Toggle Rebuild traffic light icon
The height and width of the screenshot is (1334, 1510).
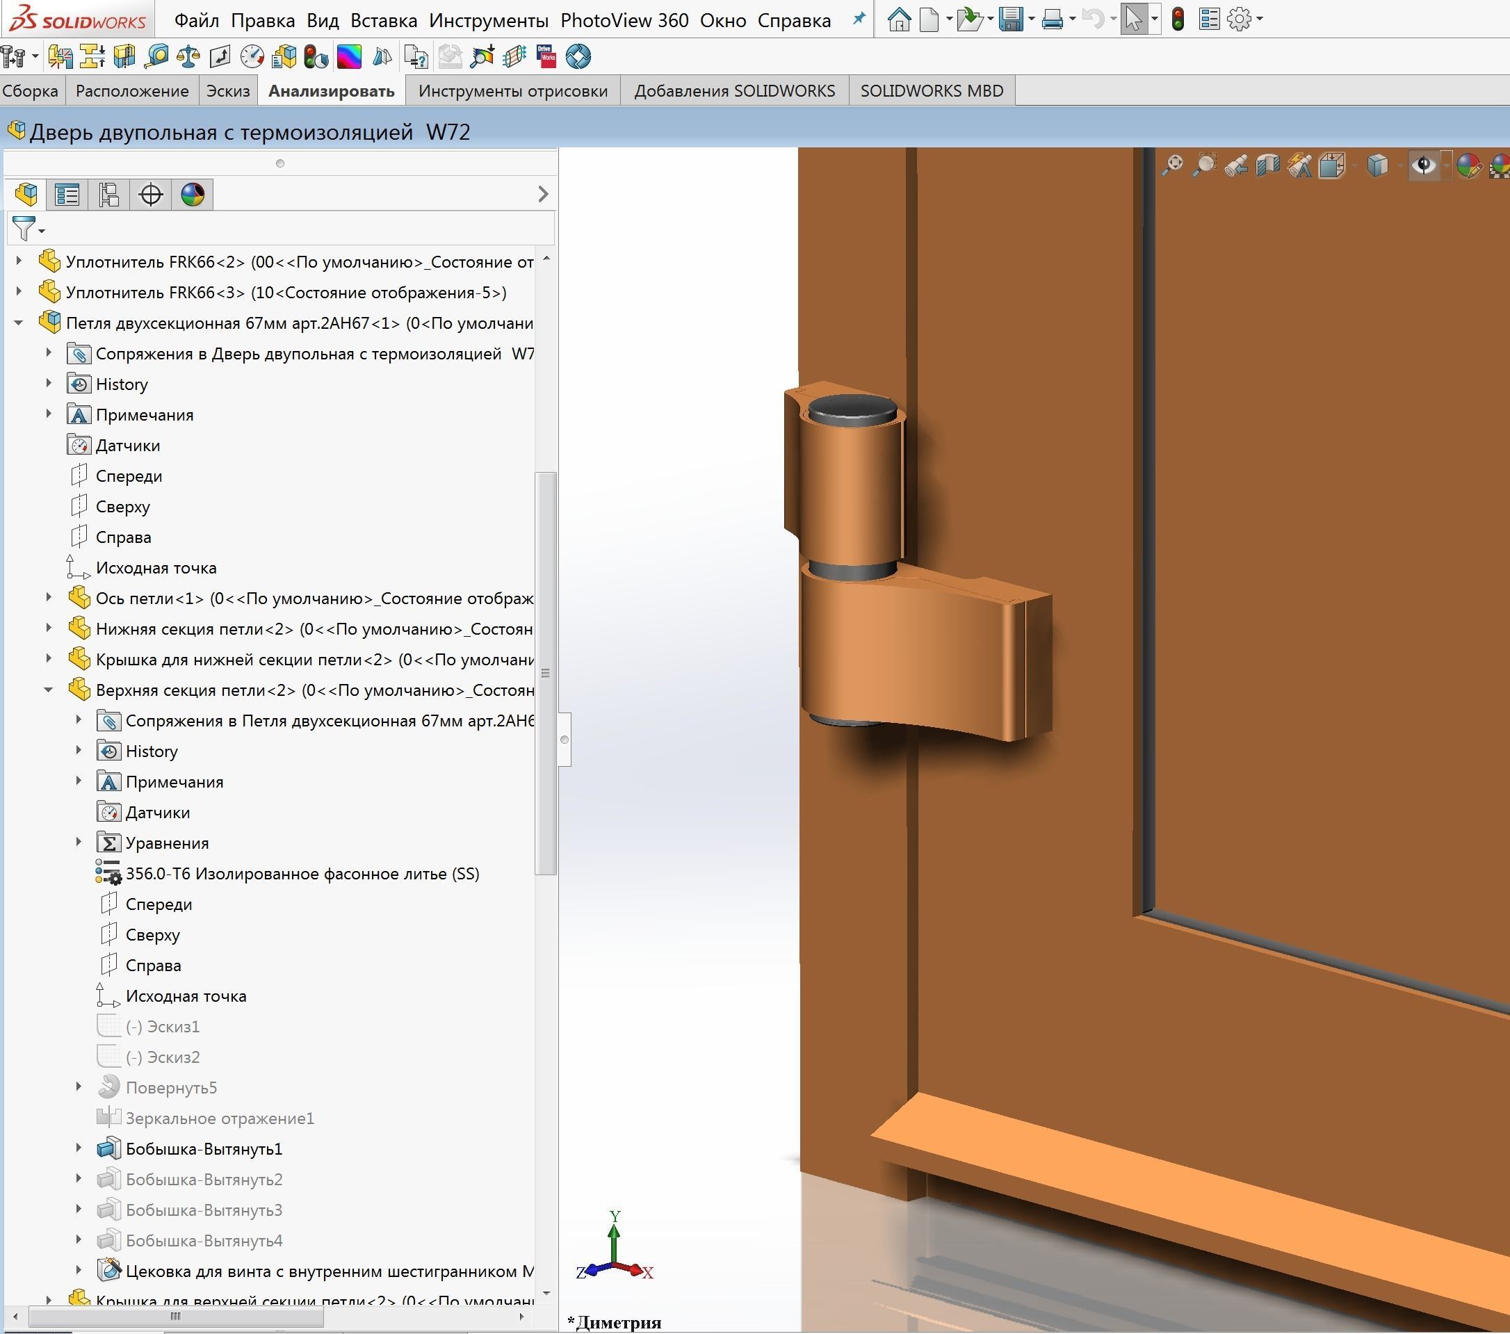pos(1178,20)
